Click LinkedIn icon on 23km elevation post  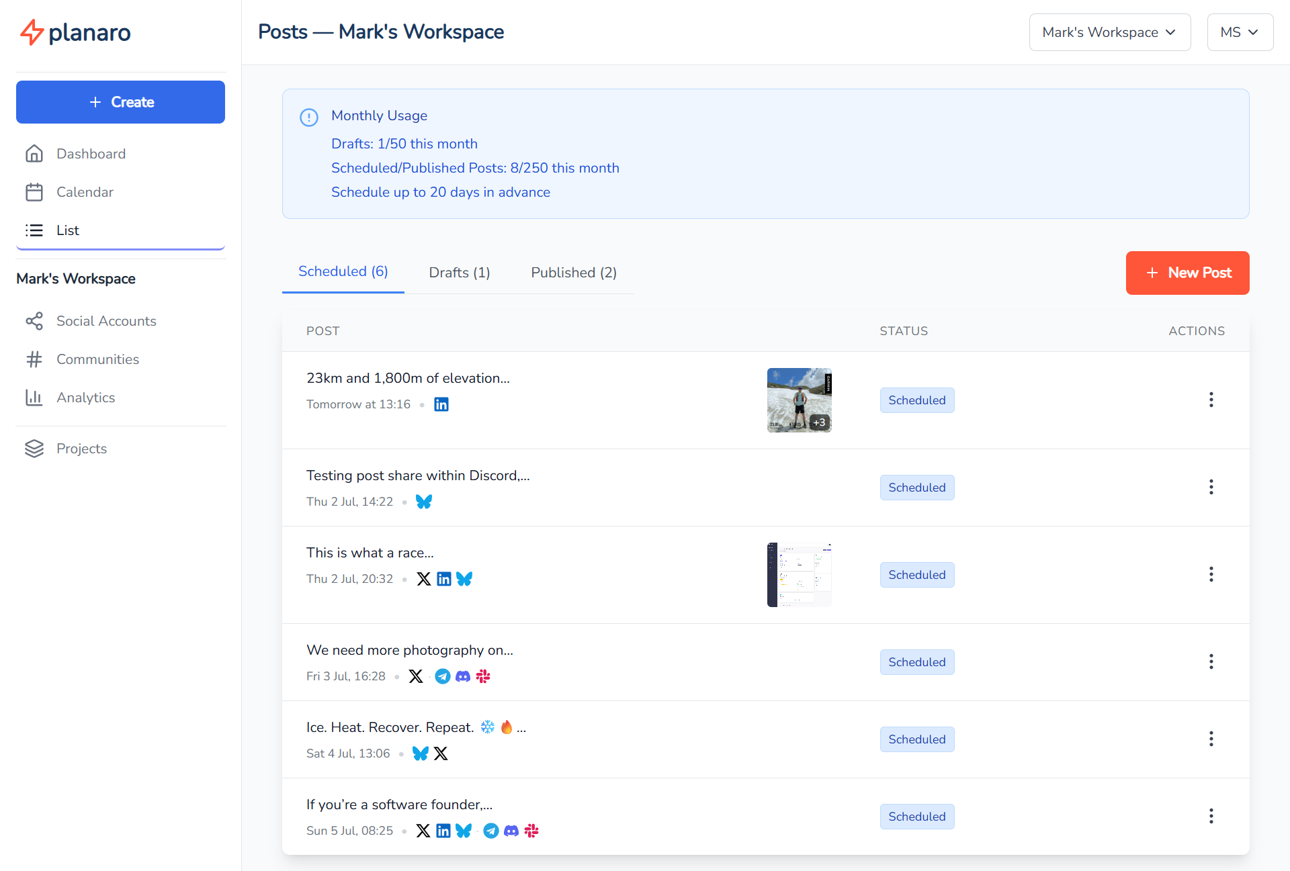pyautogui.click(x=441, y=404)
